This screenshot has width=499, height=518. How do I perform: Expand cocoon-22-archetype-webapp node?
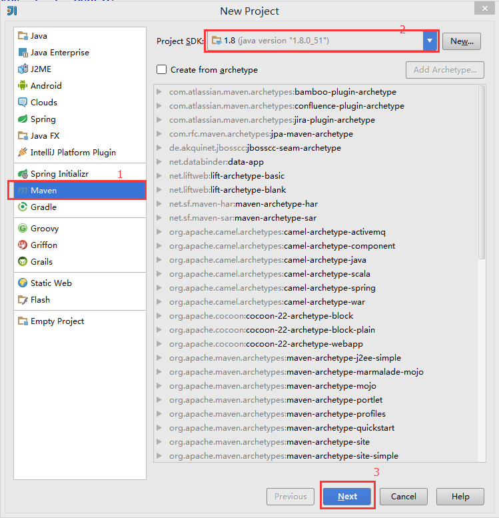[159, 344]
